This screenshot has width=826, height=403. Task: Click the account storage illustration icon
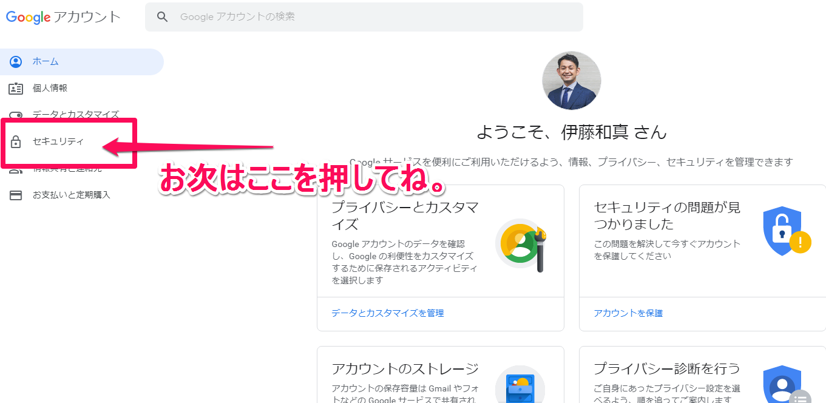click(520, 385)
